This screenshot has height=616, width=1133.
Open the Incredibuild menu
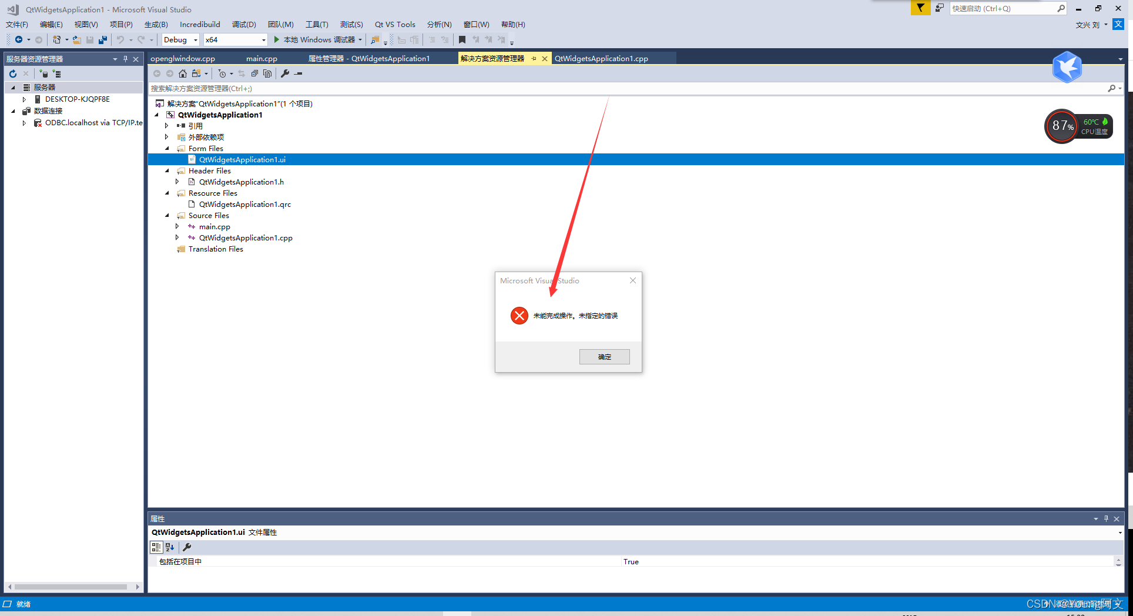[x=200, y=24]
